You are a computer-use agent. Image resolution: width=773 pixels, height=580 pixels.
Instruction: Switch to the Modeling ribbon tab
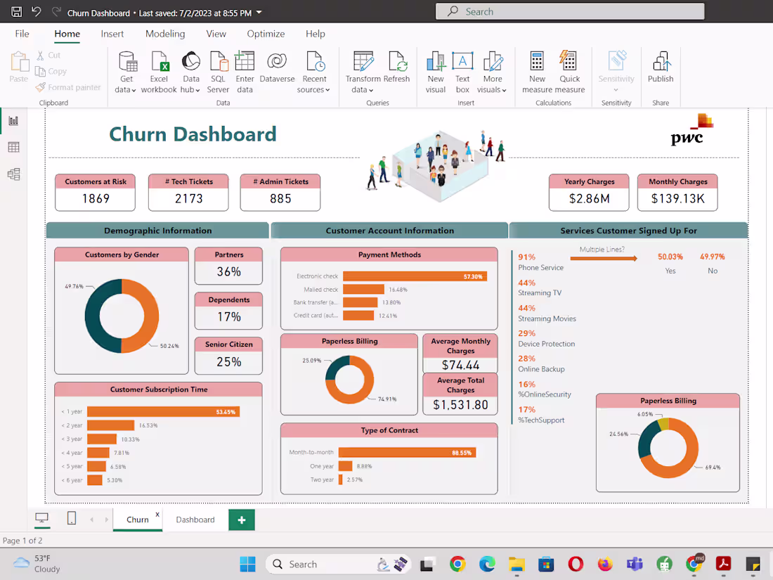(165, 33)
